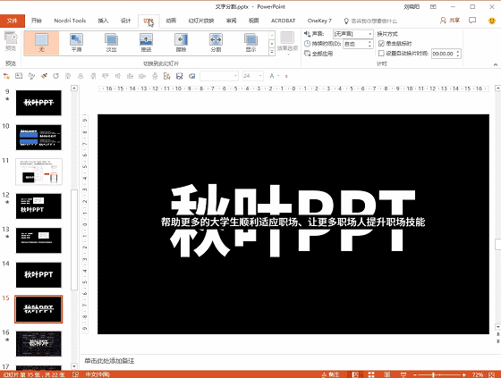Click the Share (共享) button
The width and height of the screenshot is (501, 378).
point(450,21)
